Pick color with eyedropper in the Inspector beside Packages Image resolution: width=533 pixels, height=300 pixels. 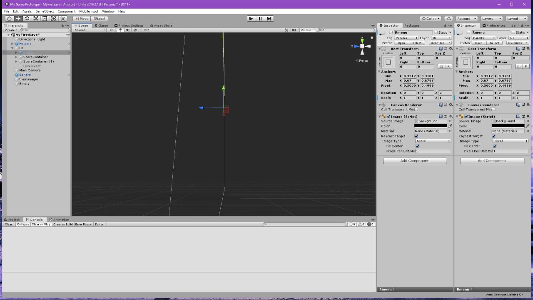[450, 126]
